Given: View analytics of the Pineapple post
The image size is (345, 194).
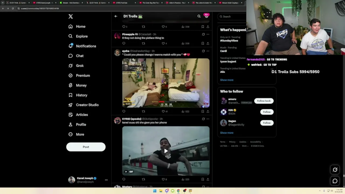Looking at the screenshot, I should click(185, 43).
